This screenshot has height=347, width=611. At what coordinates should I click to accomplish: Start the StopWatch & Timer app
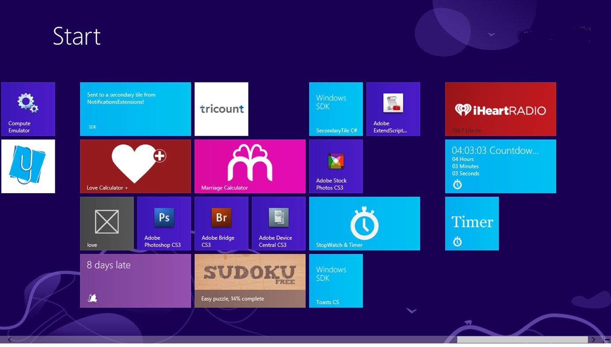[x=364, y=223]
